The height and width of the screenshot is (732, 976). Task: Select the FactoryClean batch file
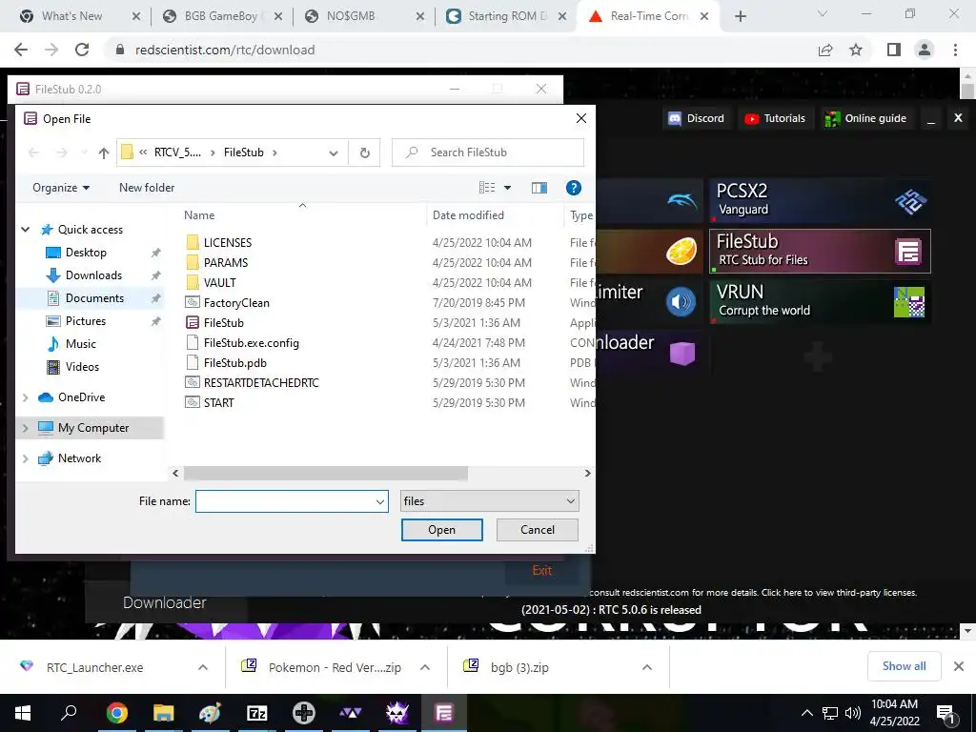point(236,303)
